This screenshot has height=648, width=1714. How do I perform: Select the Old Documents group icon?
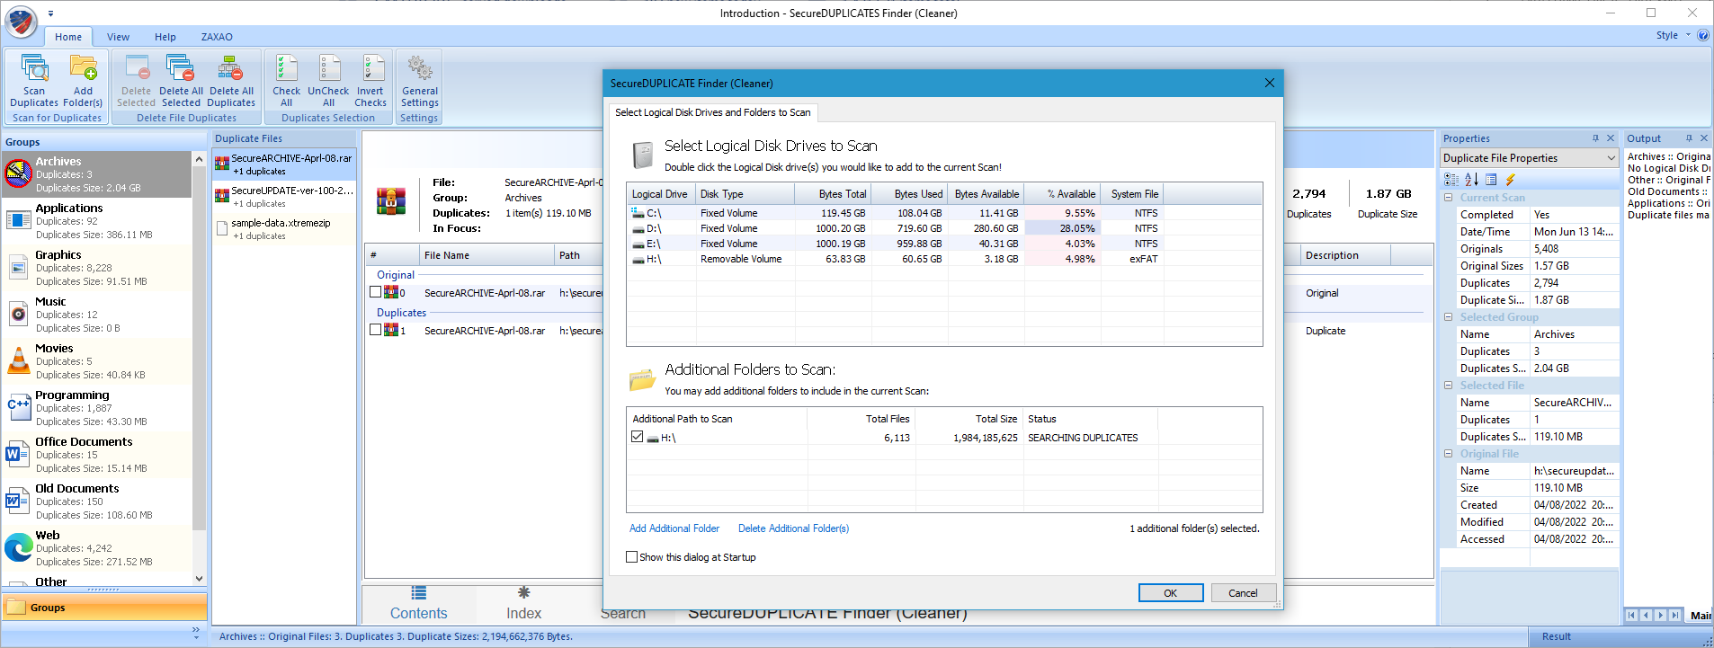(18, 501)
